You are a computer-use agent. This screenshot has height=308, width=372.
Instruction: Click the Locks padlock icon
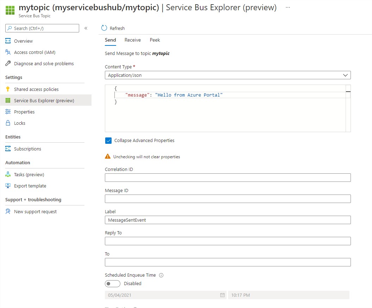click(8, 123)
